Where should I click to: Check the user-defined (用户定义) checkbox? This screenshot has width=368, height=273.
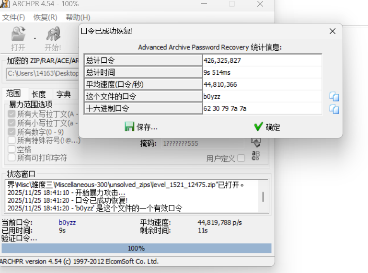pyautogui.click(x=241, y=158)
